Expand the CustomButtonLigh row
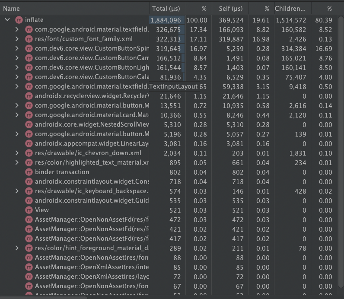Viewport: 344px width, 299px height. coord(17,67)
